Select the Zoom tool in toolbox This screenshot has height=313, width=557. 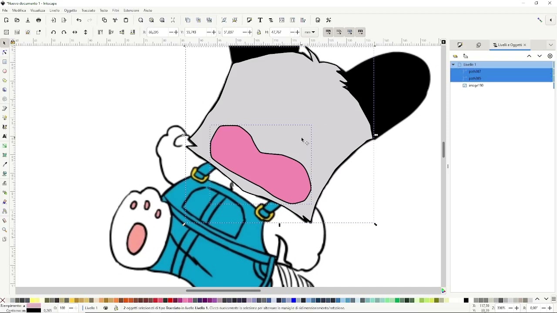tap(5, 230)
